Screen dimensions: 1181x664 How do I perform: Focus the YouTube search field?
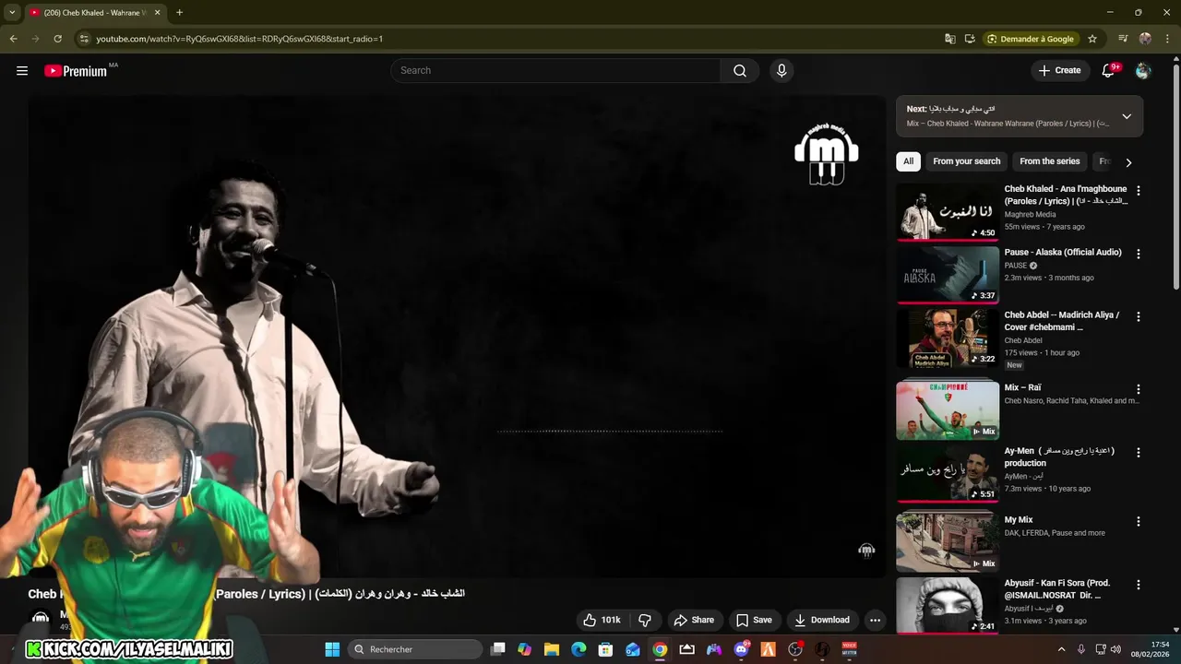[x=556, y=70]
